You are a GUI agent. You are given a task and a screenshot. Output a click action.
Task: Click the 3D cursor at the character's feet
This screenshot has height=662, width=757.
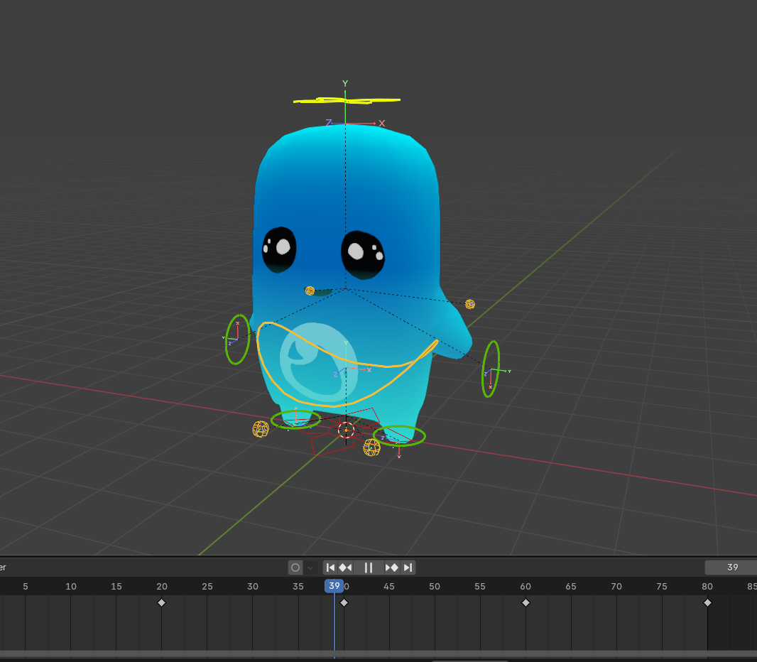click(x=346, y=430)
